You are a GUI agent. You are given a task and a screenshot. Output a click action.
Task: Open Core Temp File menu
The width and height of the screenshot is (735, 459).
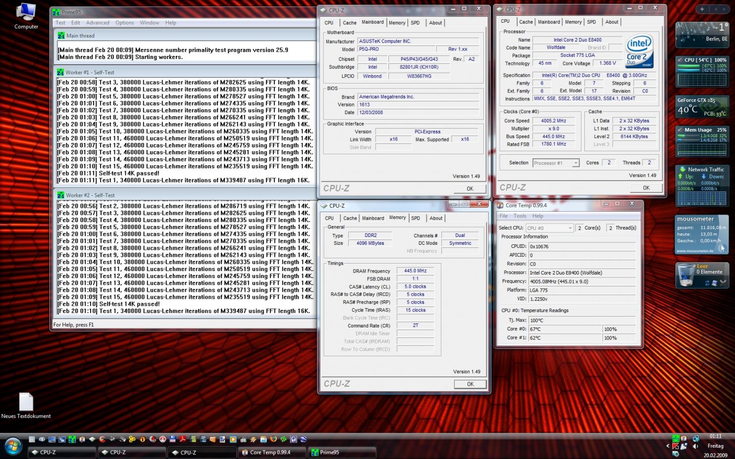503,216
